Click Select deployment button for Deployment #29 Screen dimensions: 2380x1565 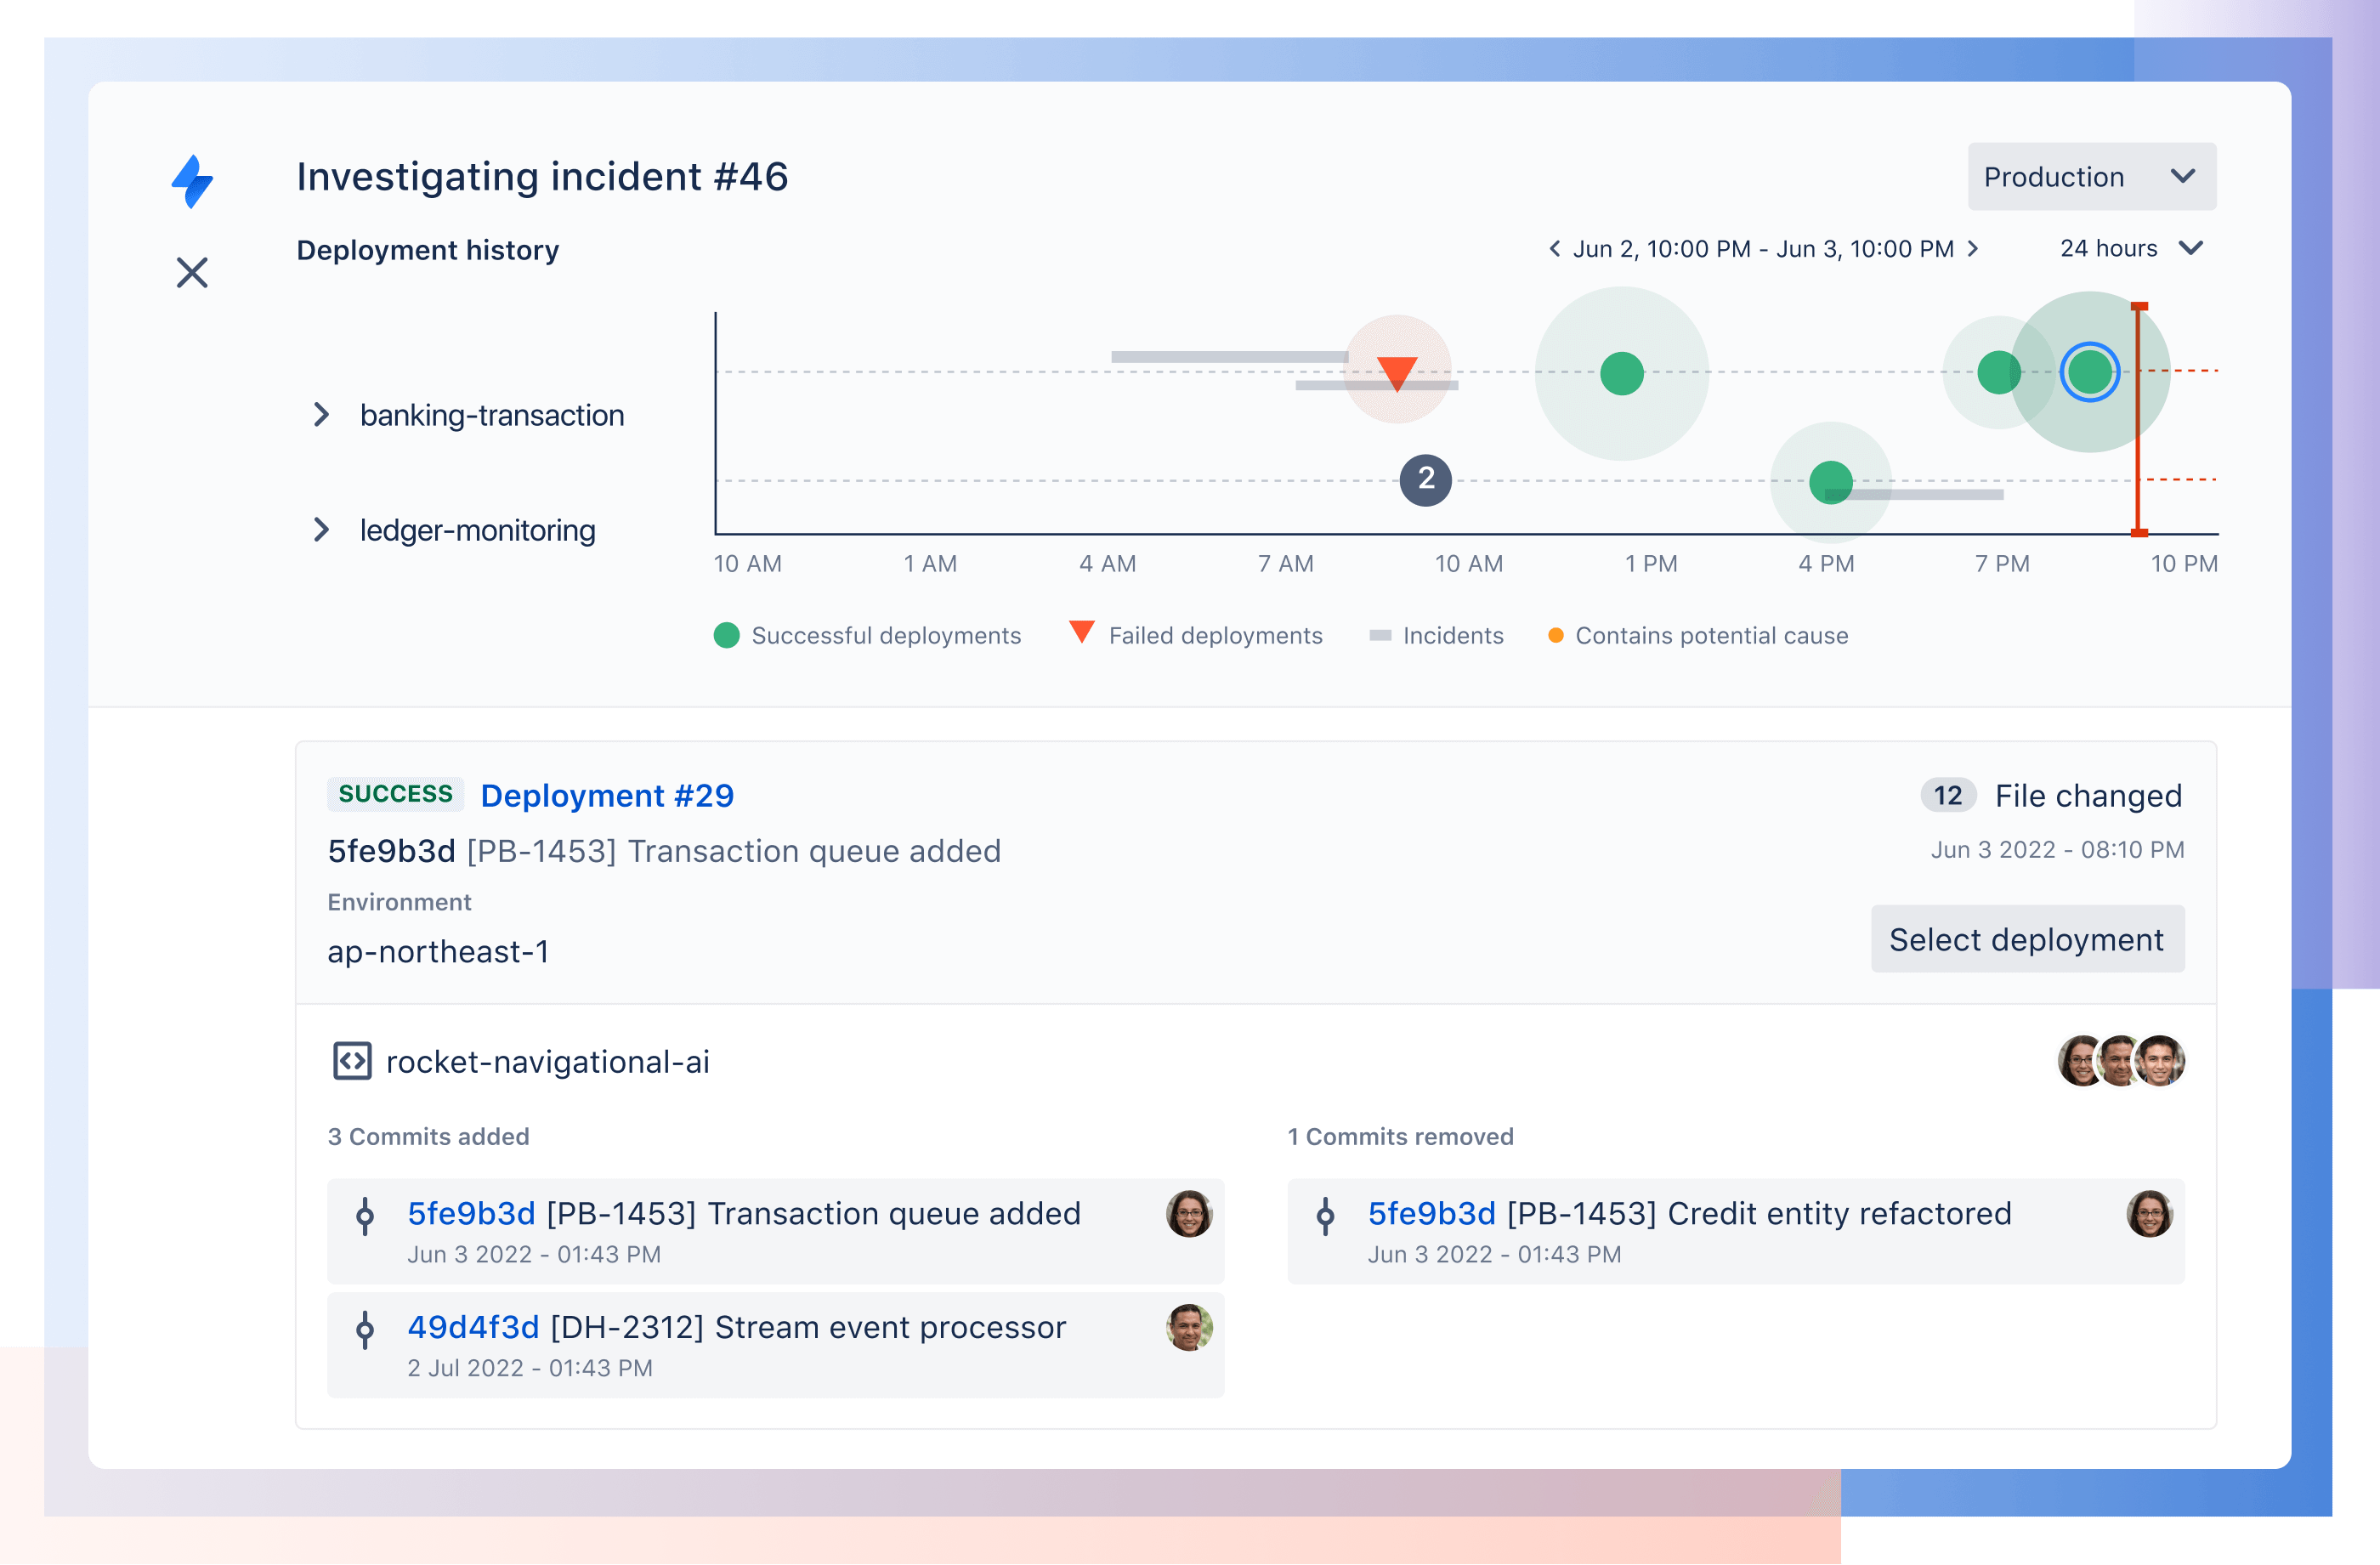tap(2029, 939)
